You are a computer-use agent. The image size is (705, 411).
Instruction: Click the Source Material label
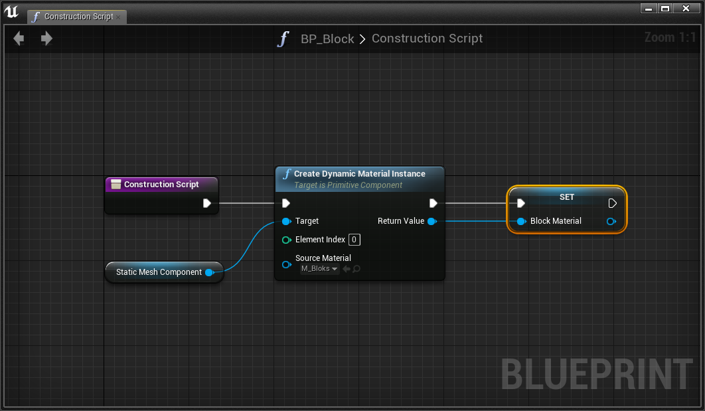point(323,258)
